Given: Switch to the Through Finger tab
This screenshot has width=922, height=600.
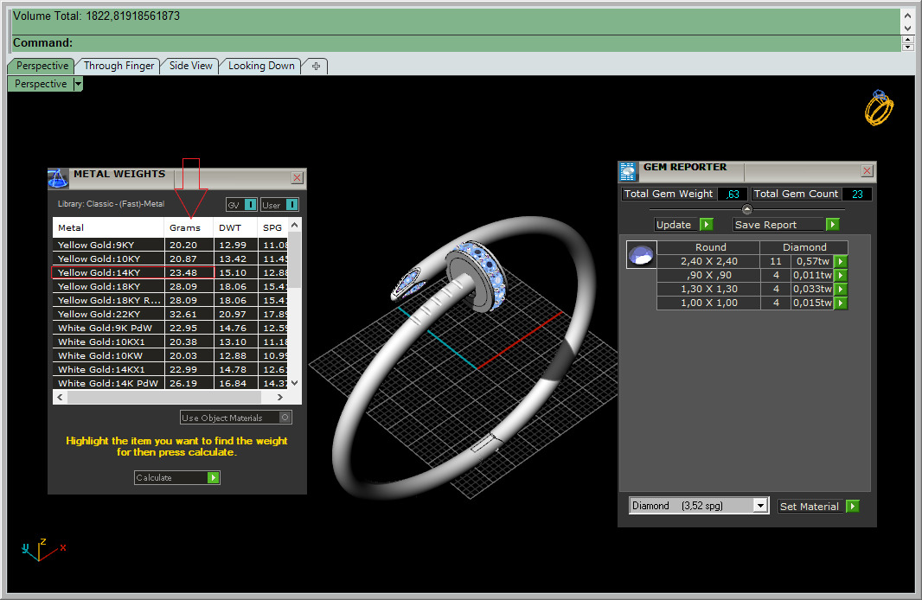Looking at the screenshot, I should point(118,66).
